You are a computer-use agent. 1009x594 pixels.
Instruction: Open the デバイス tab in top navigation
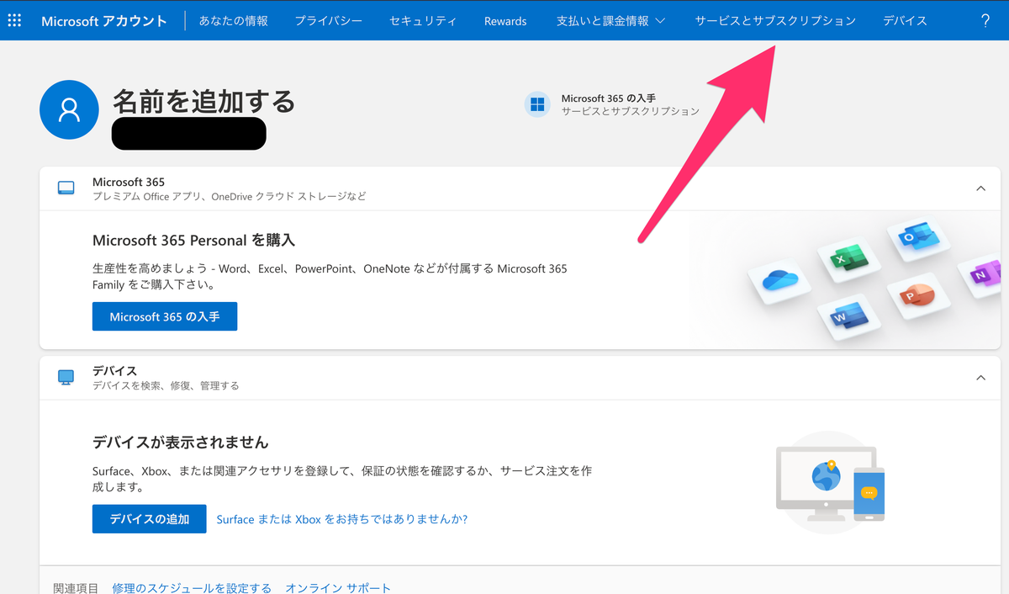905,21
